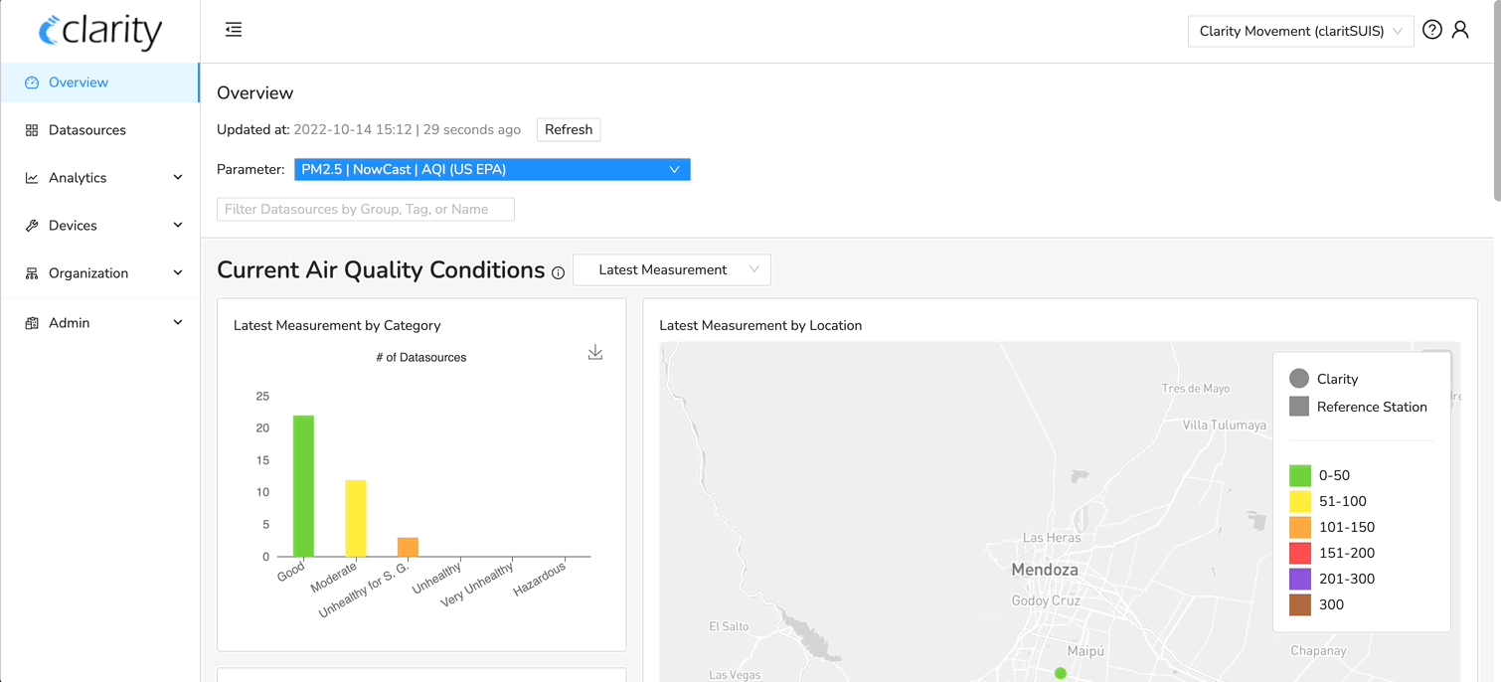Click the Refresh button
This screenshot has height=682, width=1501.
point(568,129)
